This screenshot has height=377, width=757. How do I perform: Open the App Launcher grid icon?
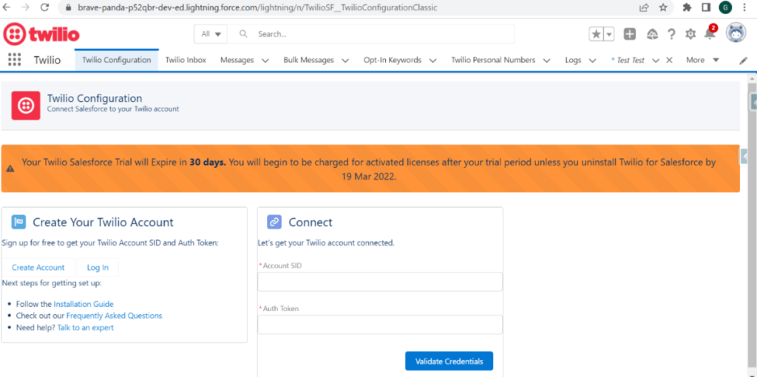coord(15,60)
